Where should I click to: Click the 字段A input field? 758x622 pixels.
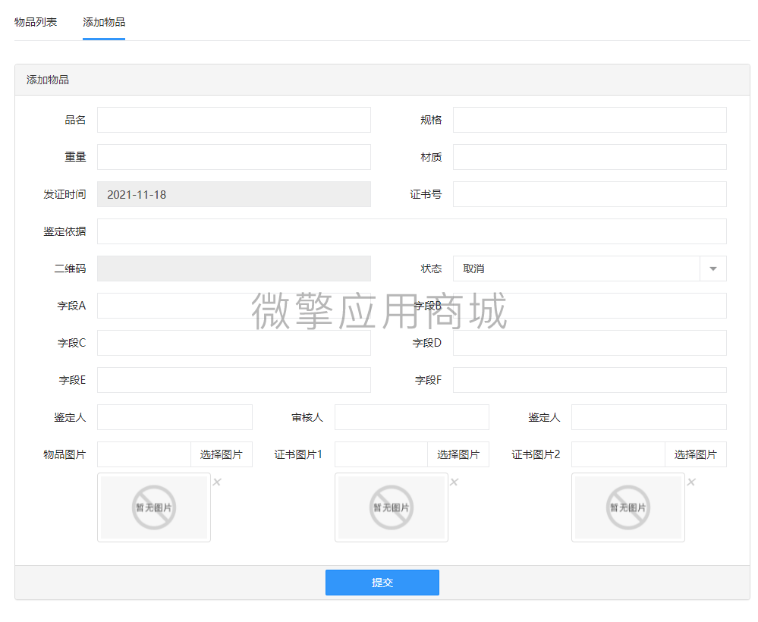click(234, 306)
